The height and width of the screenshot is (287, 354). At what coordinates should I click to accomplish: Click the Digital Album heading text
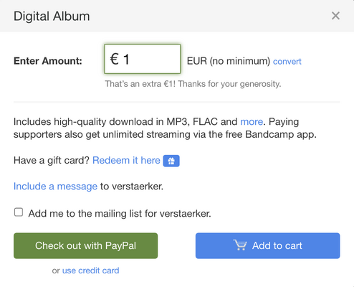pyautogui.click(x=52, y=17)
